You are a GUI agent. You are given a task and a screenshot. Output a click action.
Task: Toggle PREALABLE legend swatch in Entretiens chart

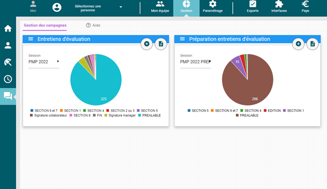[x=140, y=115]
